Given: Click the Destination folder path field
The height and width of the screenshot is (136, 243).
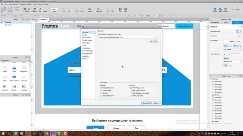Looking at the screenshot, I should point(126,37).
